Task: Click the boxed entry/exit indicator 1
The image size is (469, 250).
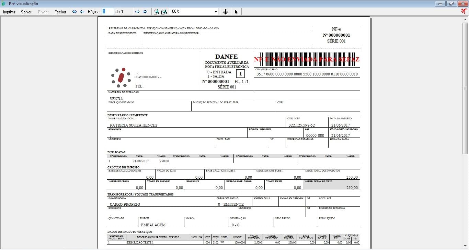Action: pyautogui.click(x=240, y=73)
